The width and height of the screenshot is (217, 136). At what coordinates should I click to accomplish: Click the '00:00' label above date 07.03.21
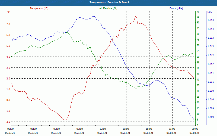click(x=195, y=129)
